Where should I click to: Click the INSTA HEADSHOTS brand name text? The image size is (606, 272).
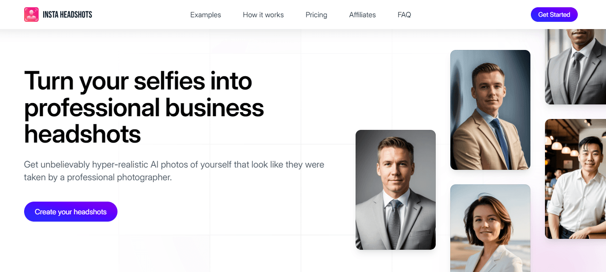(x=67, y=15)
